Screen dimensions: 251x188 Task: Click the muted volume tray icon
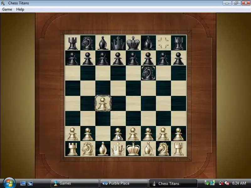point(227,183)
